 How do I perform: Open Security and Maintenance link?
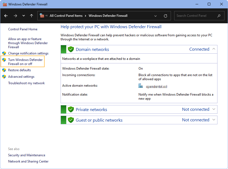(x=27, y=155)
